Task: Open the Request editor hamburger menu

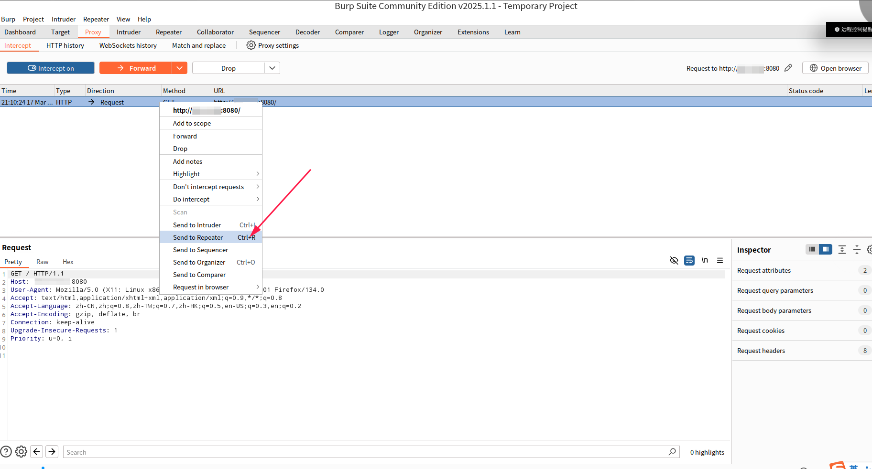Action: [x=720, y=260]
